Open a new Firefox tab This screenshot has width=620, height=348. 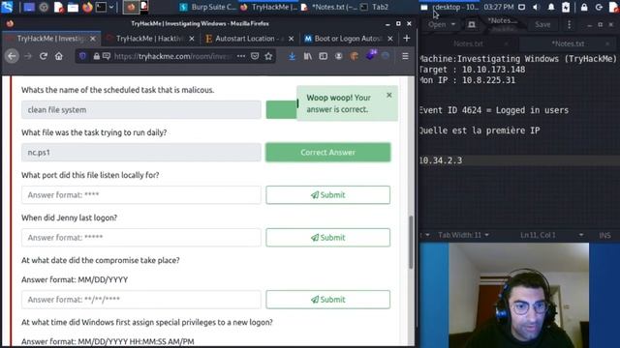pos(407,39)
